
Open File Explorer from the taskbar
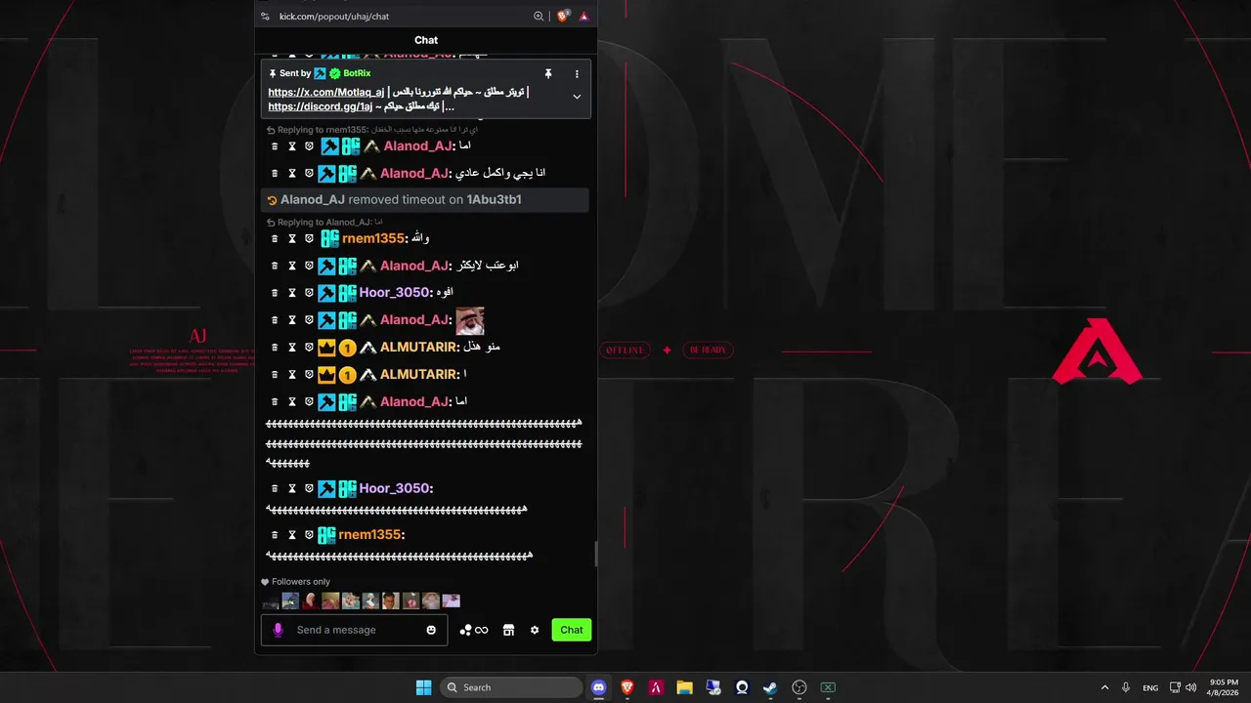click(x=684, y=687)
